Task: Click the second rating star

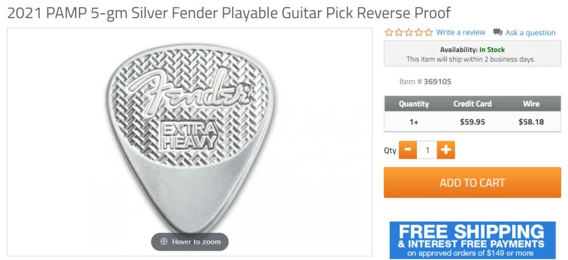Action: [399, 33]
